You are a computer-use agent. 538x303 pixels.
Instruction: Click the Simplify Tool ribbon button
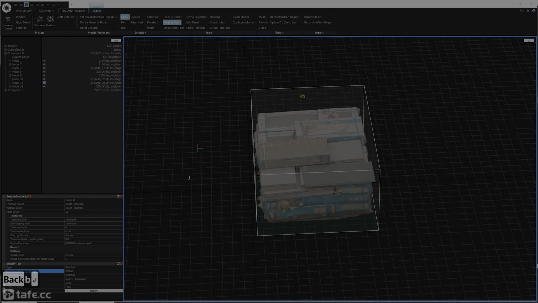172,22
